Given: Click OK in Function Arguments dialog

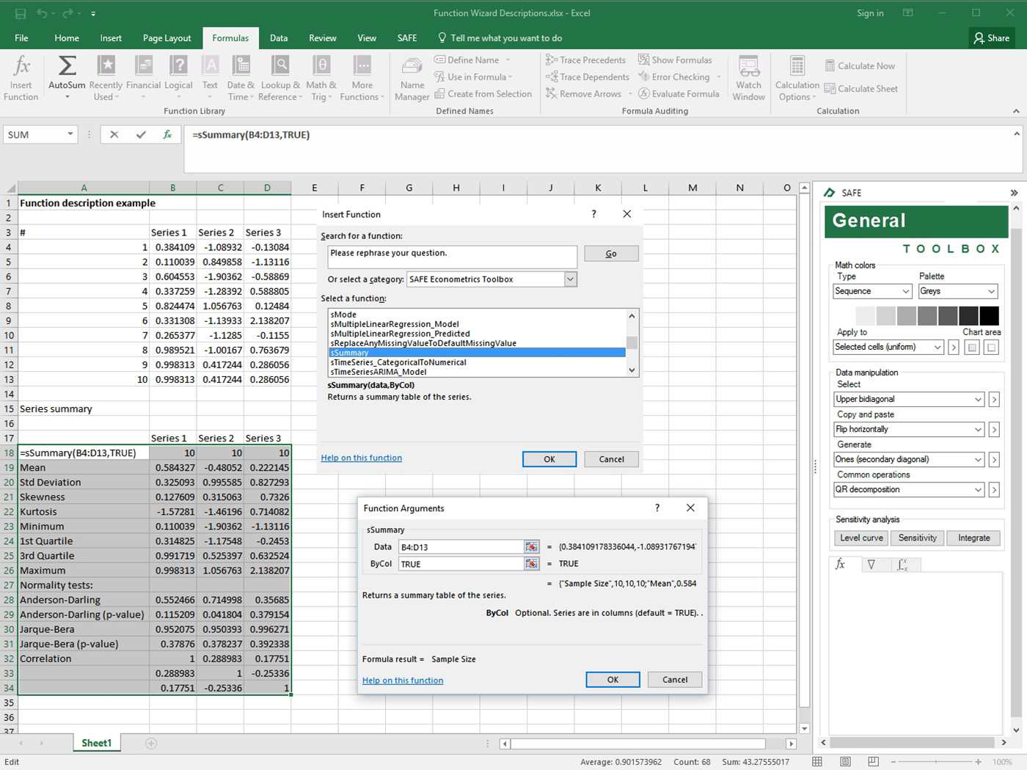Looking at the screenshot, I should tap(613, 680).
